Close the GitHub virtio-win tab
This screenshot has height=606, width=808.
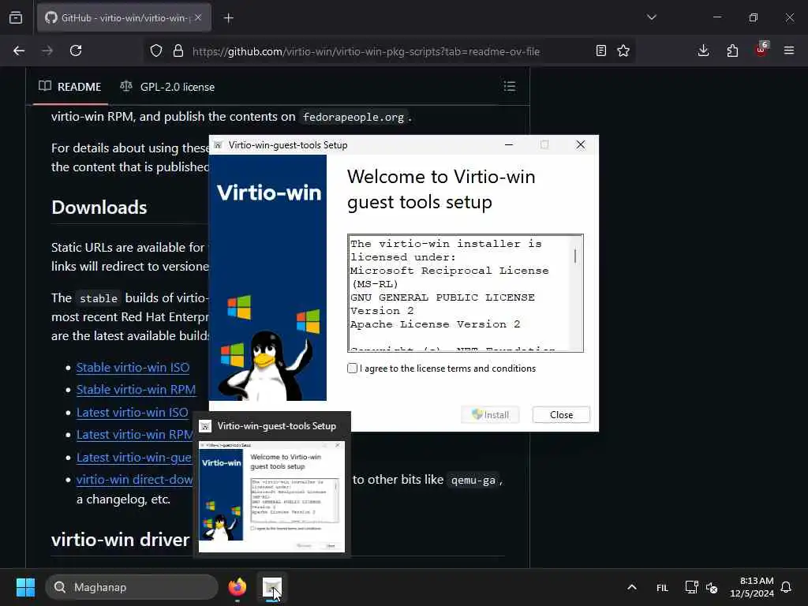(198, 17)
